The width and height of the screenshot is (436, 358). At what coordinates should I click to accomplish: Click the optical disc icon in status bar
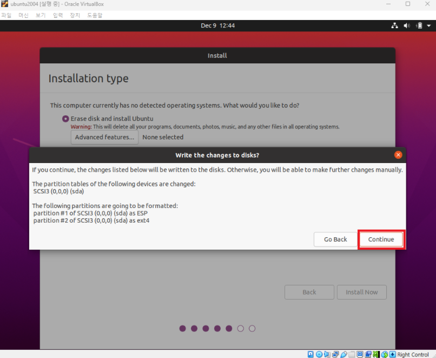[x=319, y=354]
